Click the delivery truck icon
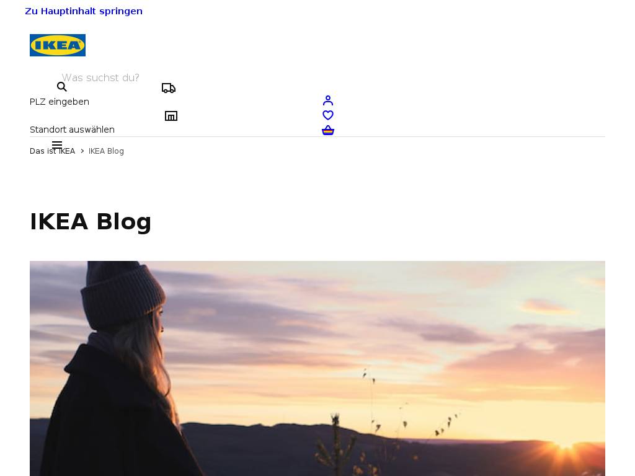Viewport: 635px width, 476px height. [169, 88]
